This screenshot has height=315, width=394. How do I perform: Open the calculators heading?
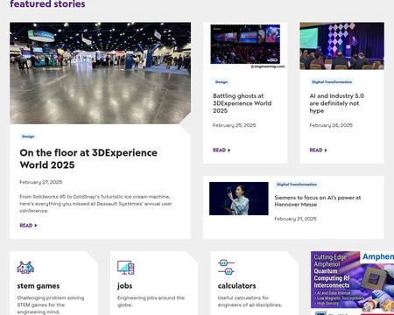pos(236,286)
